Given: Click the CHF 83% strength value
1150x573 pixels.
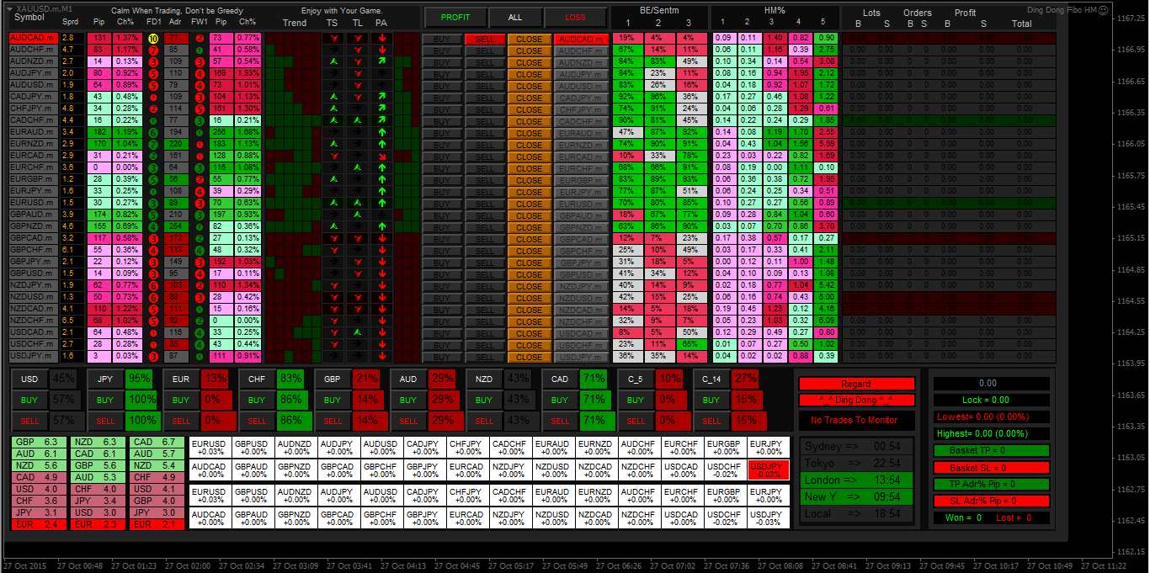Looking at the screenshot, I should point(292,379).
